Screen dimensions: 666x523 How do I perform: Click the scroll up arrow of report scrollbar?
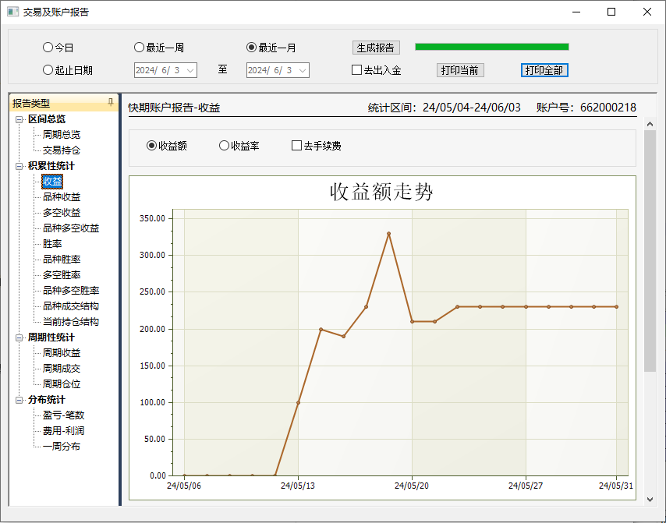pyautogui.click(x=650, y=123)
